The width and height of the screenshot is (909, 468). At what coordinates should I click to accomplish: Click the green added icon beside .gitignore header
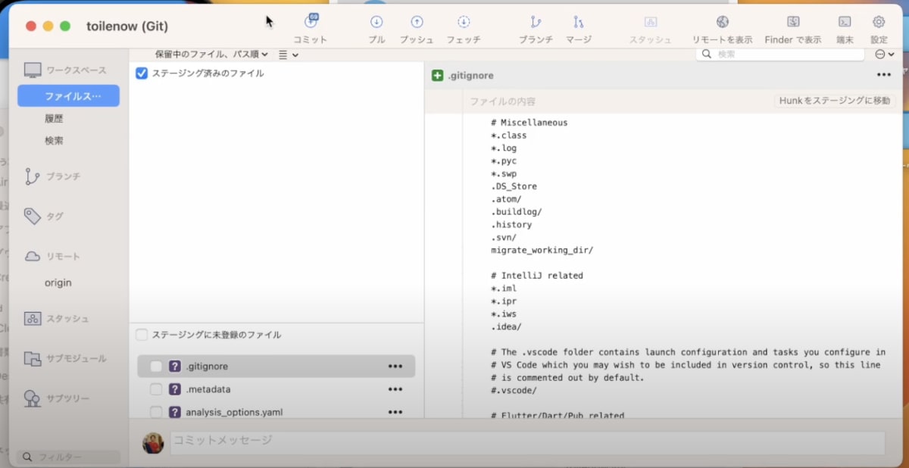[437, 75]
